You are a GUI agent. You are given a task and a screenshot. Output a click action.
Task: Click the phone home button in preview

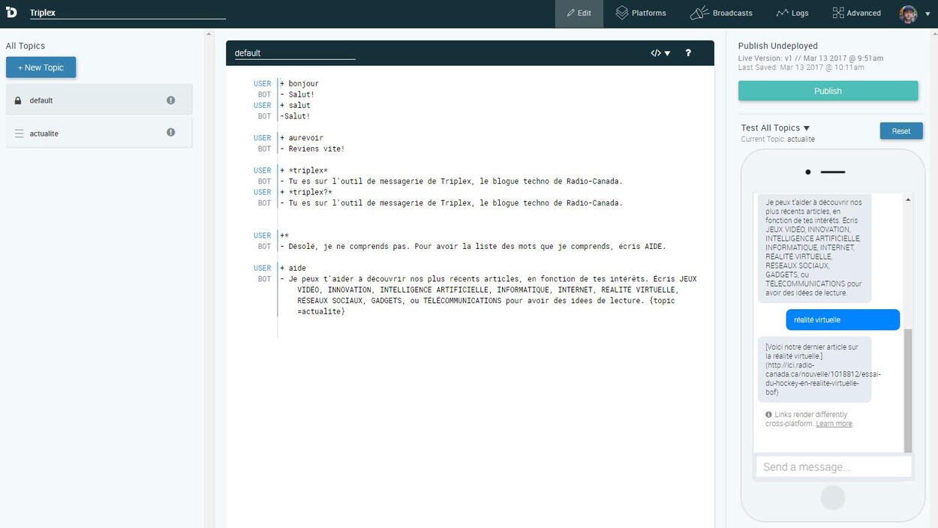pyautogui.click(x=833, y=497)
